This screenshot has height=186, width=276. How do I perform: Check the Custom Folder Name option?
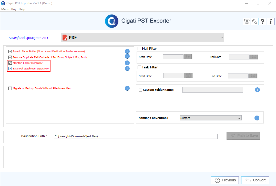pos(140,90)
